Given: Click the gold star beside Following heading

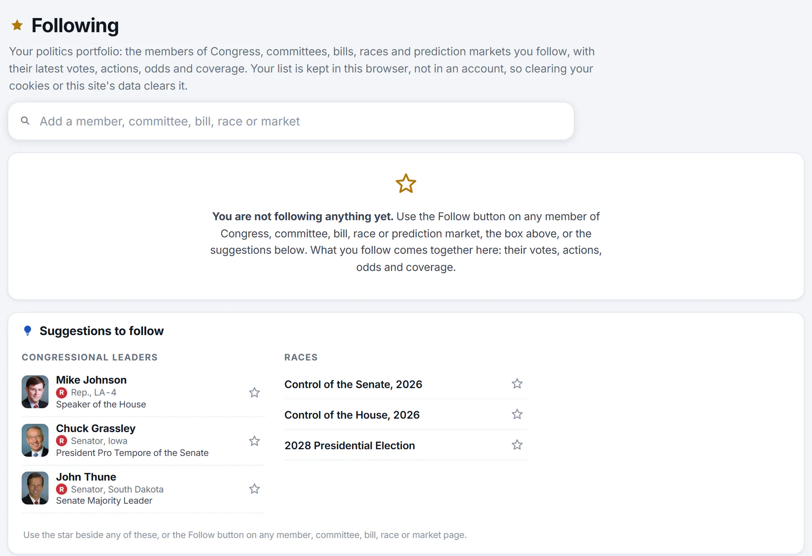Looking at the screenshot, I should tap(17, 25).
